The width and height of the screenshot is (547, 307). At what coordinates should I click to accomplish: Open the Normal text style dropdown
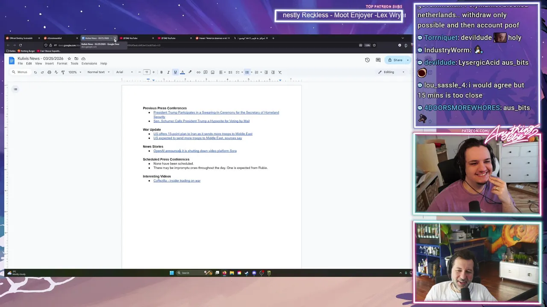point(98,72)
